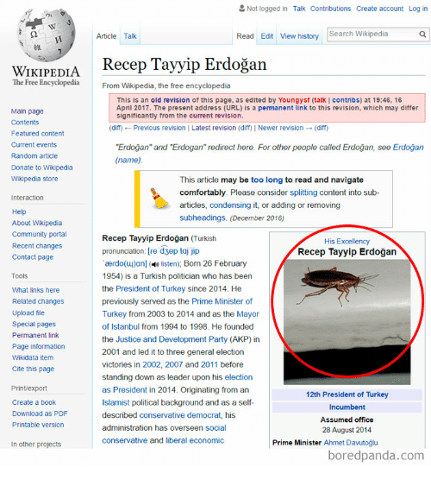The width and height of the screenshot is (431, 486).
Task: Click the not-logged-in user icon
Action: tap(242, 9)
